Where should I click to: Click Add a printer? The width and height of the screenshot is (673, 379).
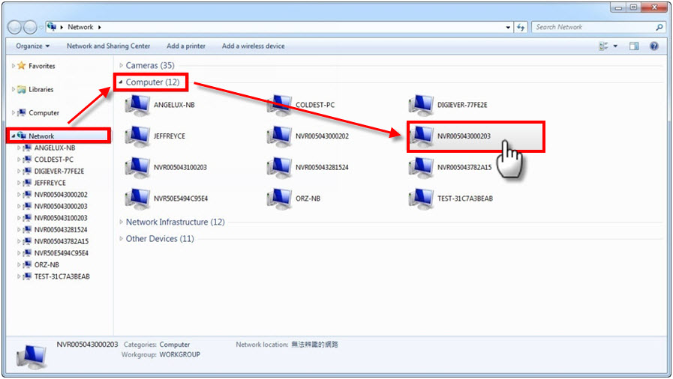pyautogui.click(x=186, y=46)
